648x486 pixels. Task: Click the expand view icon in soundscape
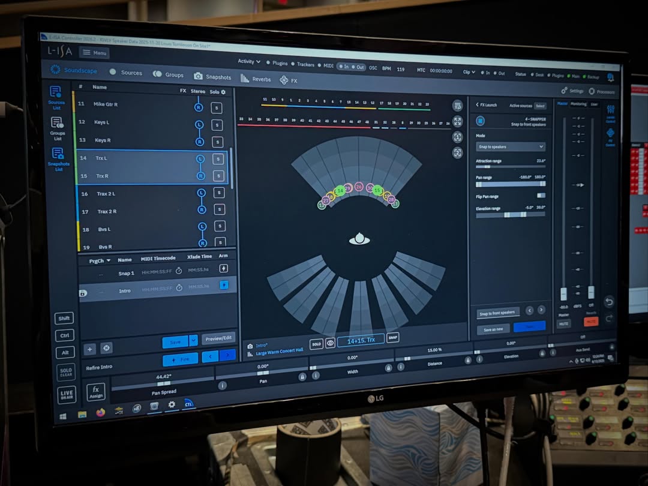tap(457, 121)
